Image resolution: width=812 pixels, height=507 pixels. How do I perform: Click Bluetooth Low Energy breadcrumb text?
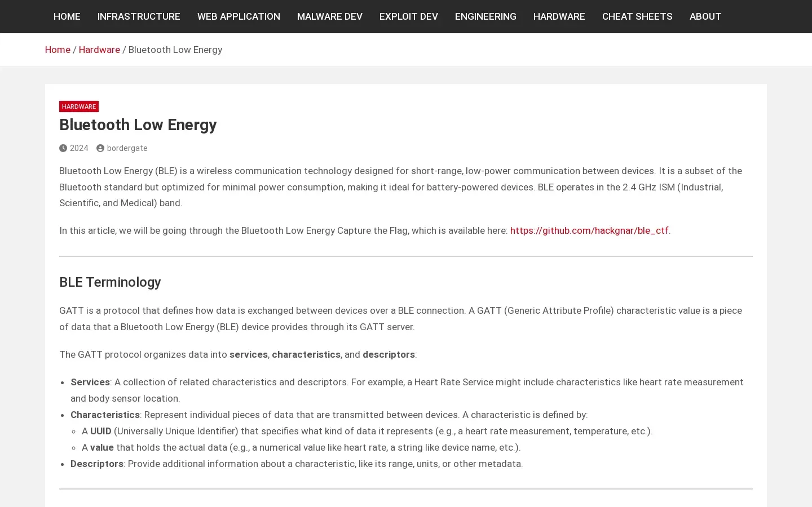tap(175, 50)
